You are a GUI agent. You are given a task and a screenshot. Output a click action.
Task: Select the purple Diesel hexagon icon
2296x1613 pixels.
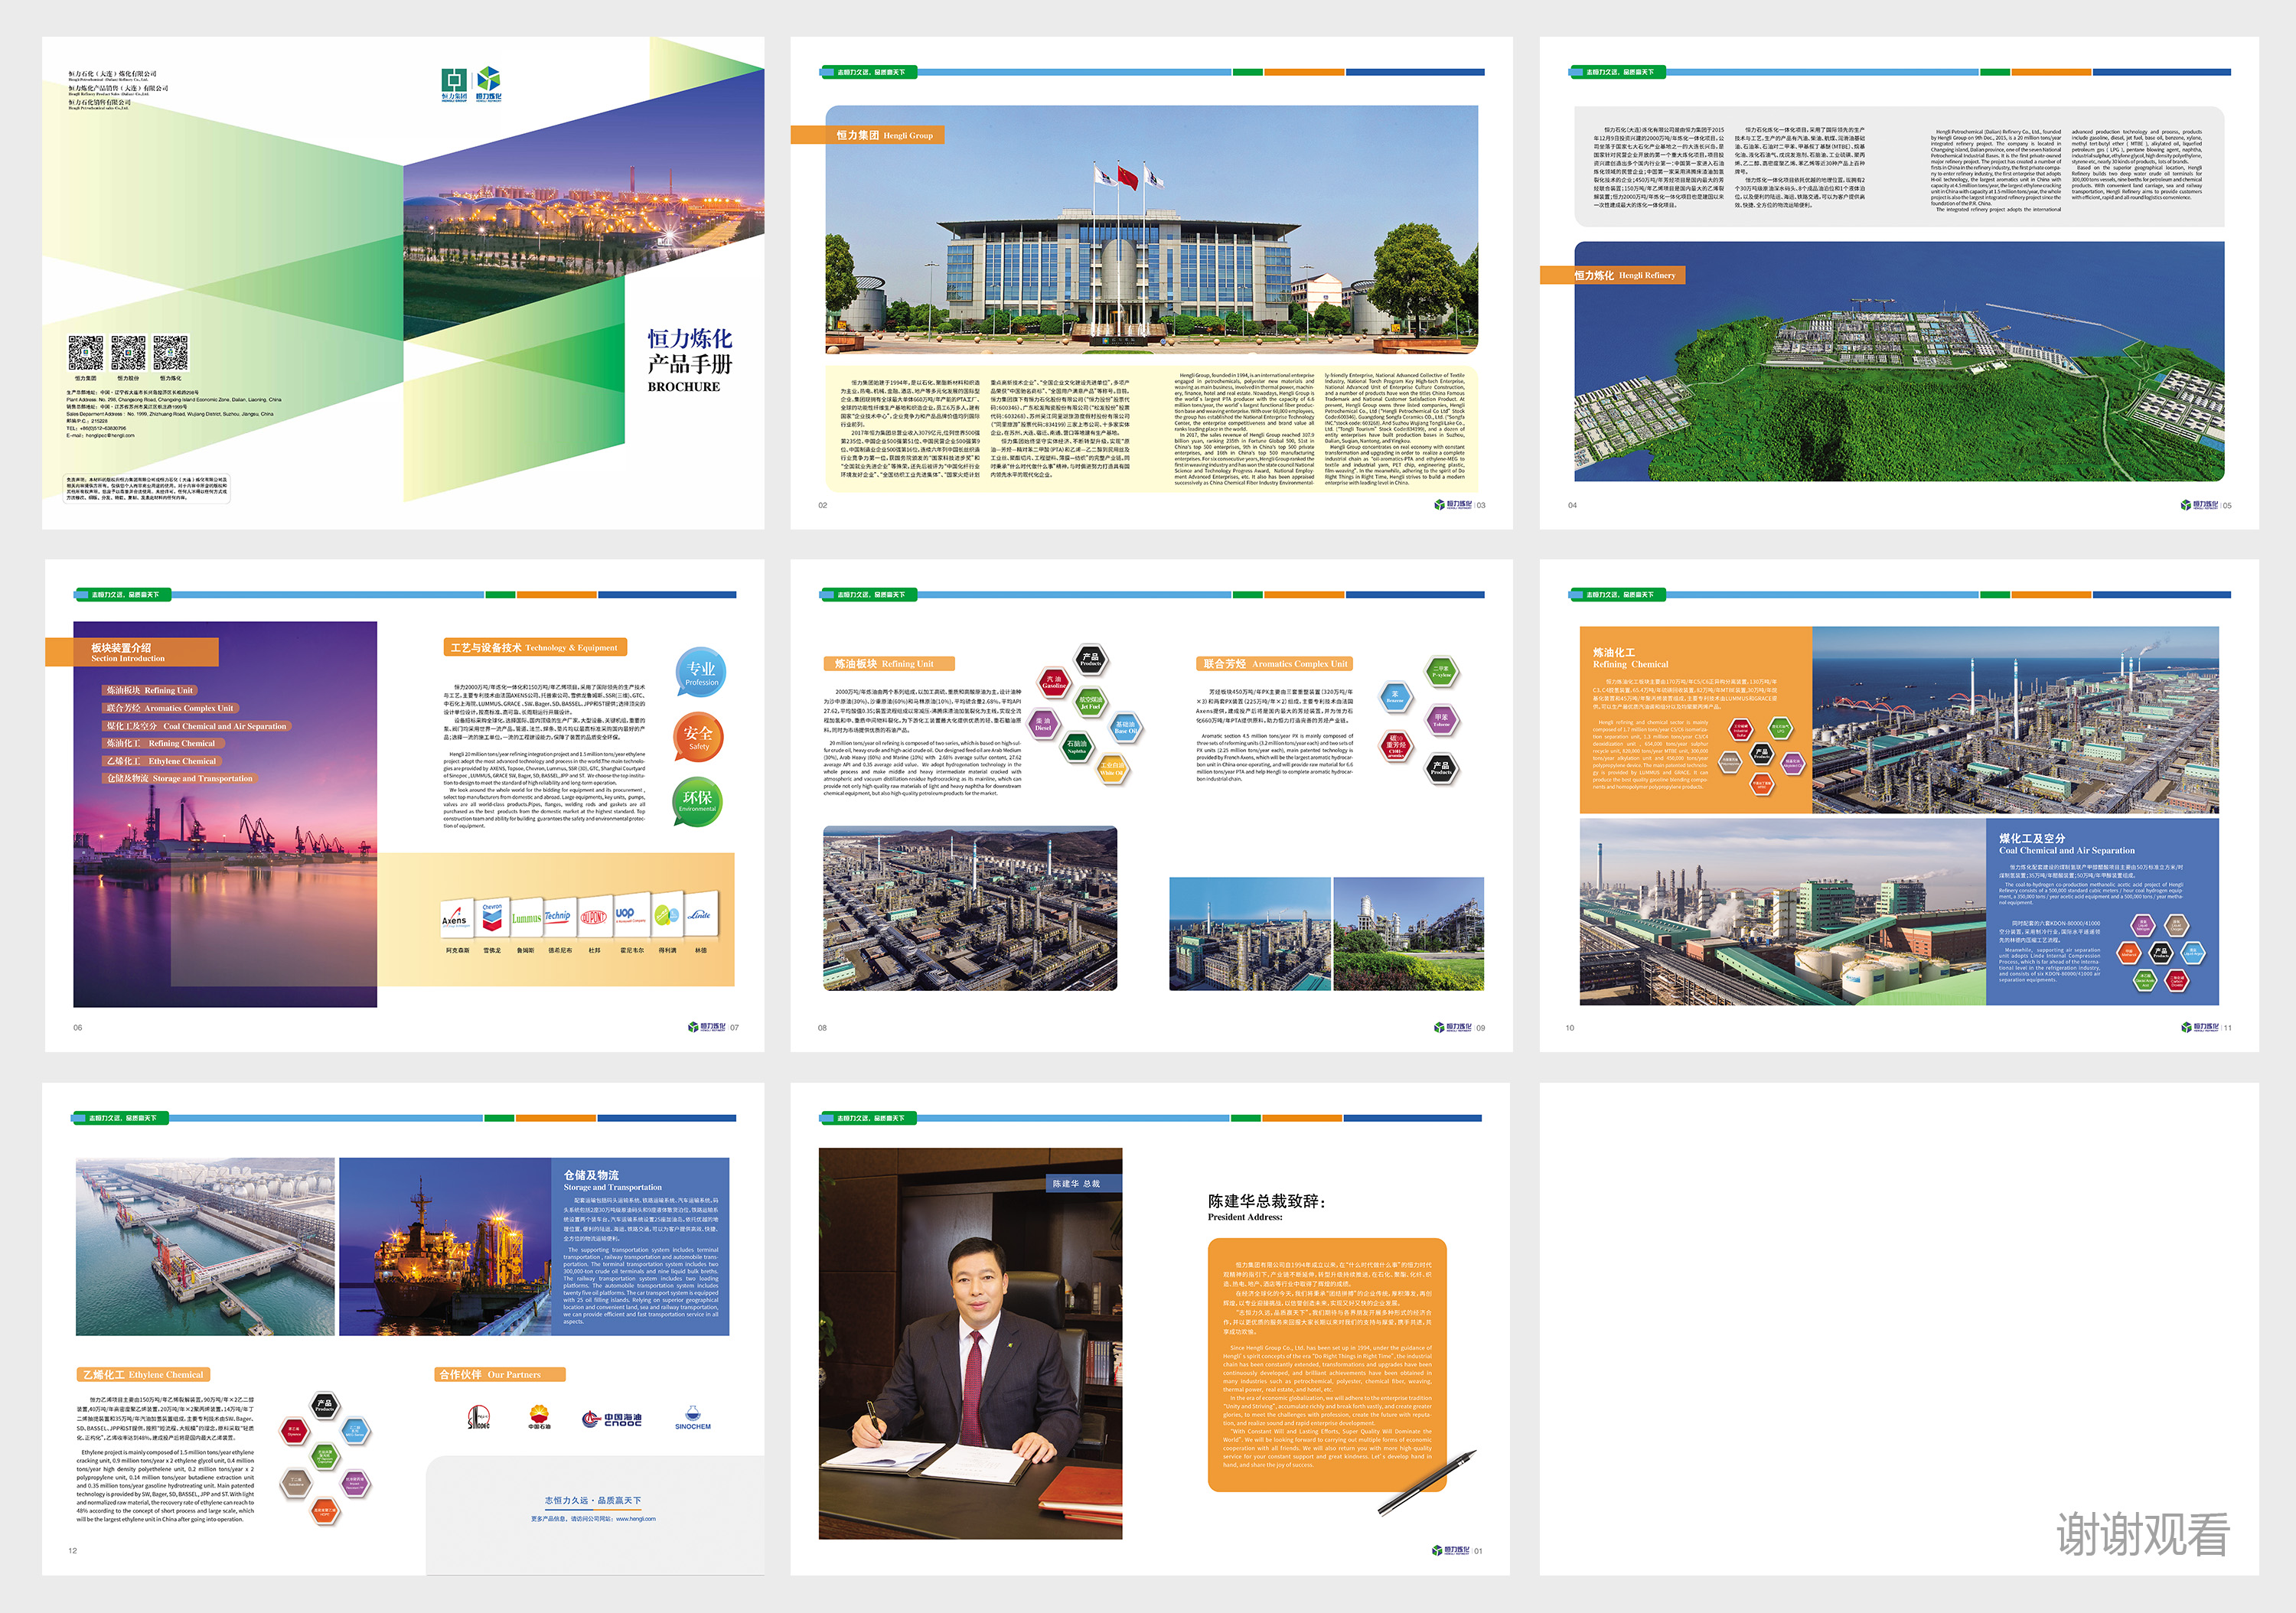[1043, 724]
